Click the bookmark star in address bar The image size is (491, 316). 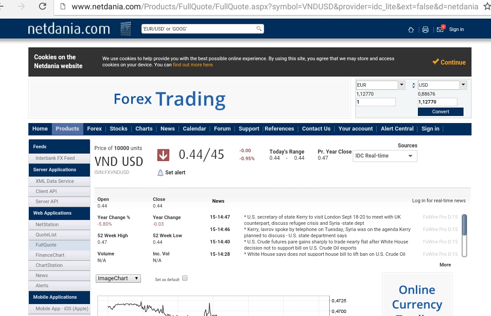tap(487, 6)
